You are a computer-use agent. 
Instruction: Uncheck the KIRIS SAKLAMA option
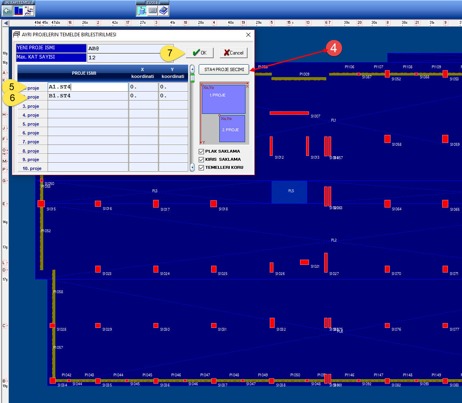[201, 160]
